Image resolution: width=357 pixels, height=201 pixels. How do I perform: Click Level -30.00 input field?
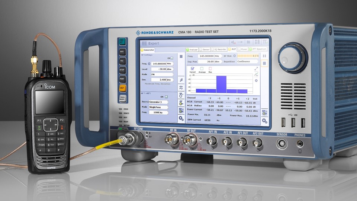tap(159, 69)
